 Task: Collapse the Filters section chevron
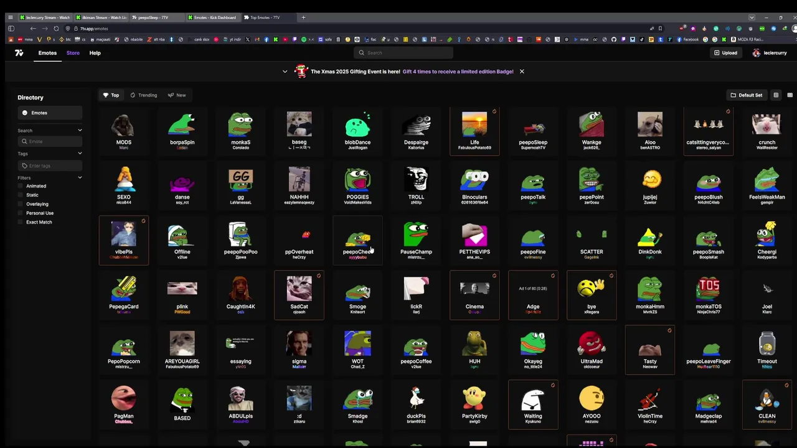coord(80,178)
